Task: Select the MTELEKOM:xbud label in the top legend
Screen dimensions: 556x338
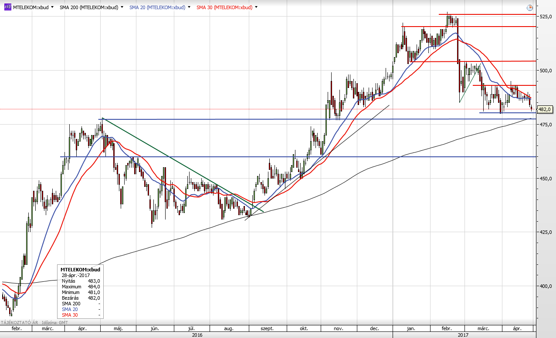Action: (x=31, y=7)
